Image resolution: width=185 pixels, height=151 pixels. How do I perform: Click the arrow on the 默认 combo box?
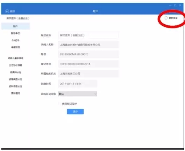[x=95, y=94]
